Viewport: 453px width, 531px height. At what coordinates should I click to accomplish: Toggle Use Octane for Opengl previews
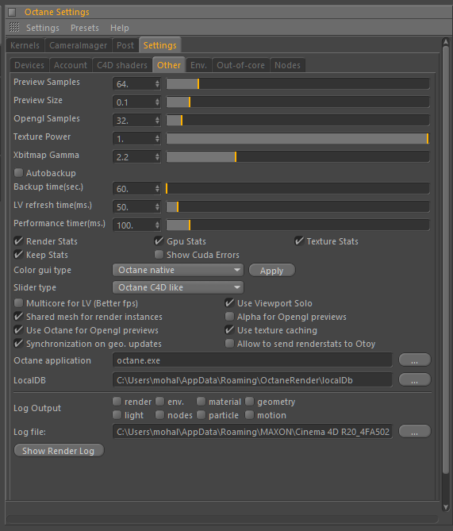coord(18,330)
